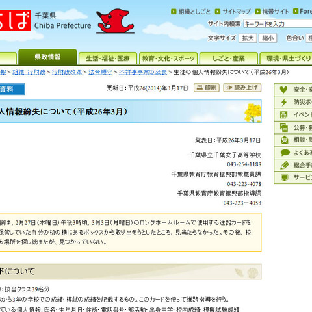Click the calendar icon for イベント
Viewport: 312px width, 312px height.
click(283, 115)
